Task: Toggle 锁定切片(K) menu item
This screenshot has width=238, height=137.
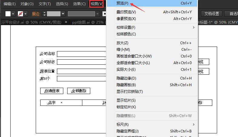Action: coord(152,107)
